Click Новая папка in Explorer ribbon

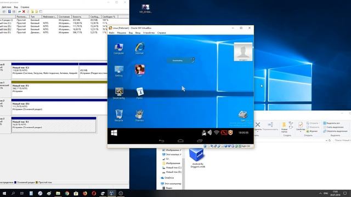pos(284,127)
